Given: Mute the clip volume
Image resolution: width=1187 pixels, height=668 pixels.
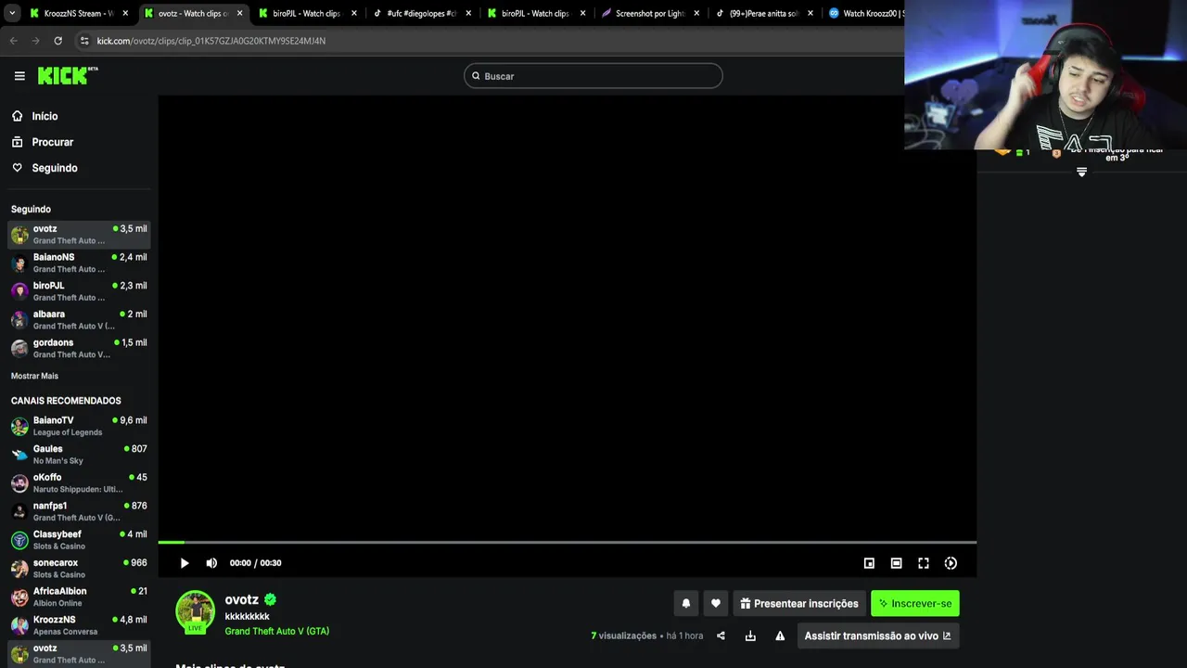Looking at the screenshot, I should pos(211,563).
